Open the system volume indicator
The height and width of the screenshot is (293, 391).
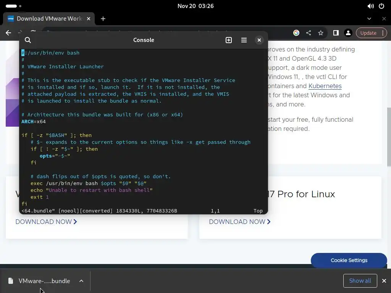coord(370,6)
